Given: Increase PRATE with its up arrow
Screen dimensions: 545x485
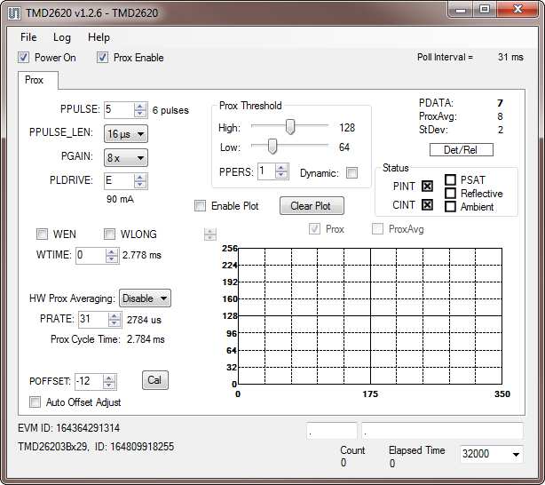Looking at the screenshot, I should click(x=115, y=316).
